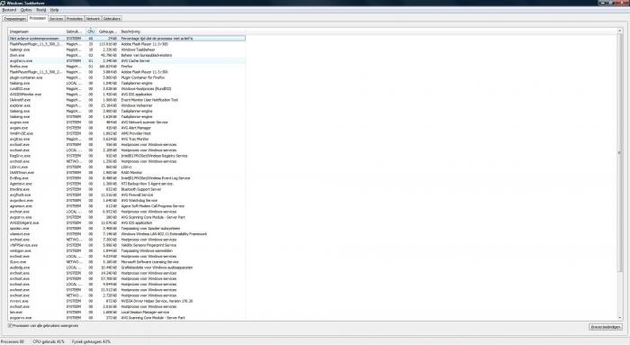The width and height of the screenshot is (630, 345).
Task: Select the plugin-container.exe process
Action: (127, 77)
